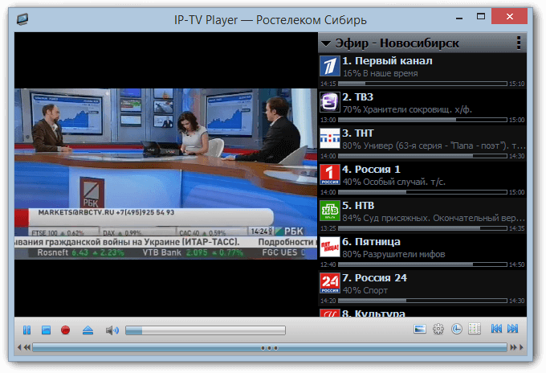Select the Россия 1 channel logo

[x=330, y=174]
